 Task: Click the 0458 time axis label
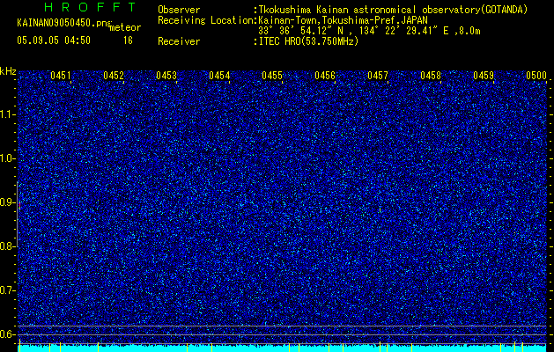[431, 76]
